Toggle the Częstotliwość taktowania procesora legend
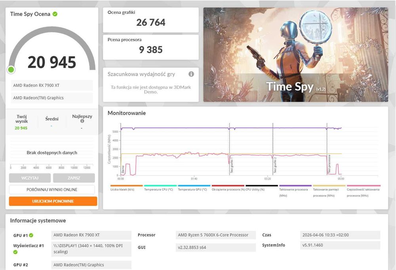The width and height of the screenshot is (396, 270). 363,191
